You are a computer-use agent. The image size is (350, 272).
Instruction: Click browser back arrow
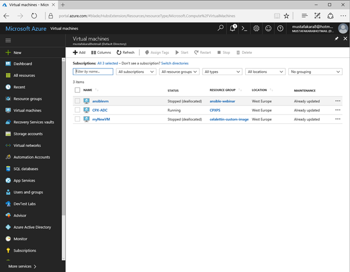pos(7,16)
